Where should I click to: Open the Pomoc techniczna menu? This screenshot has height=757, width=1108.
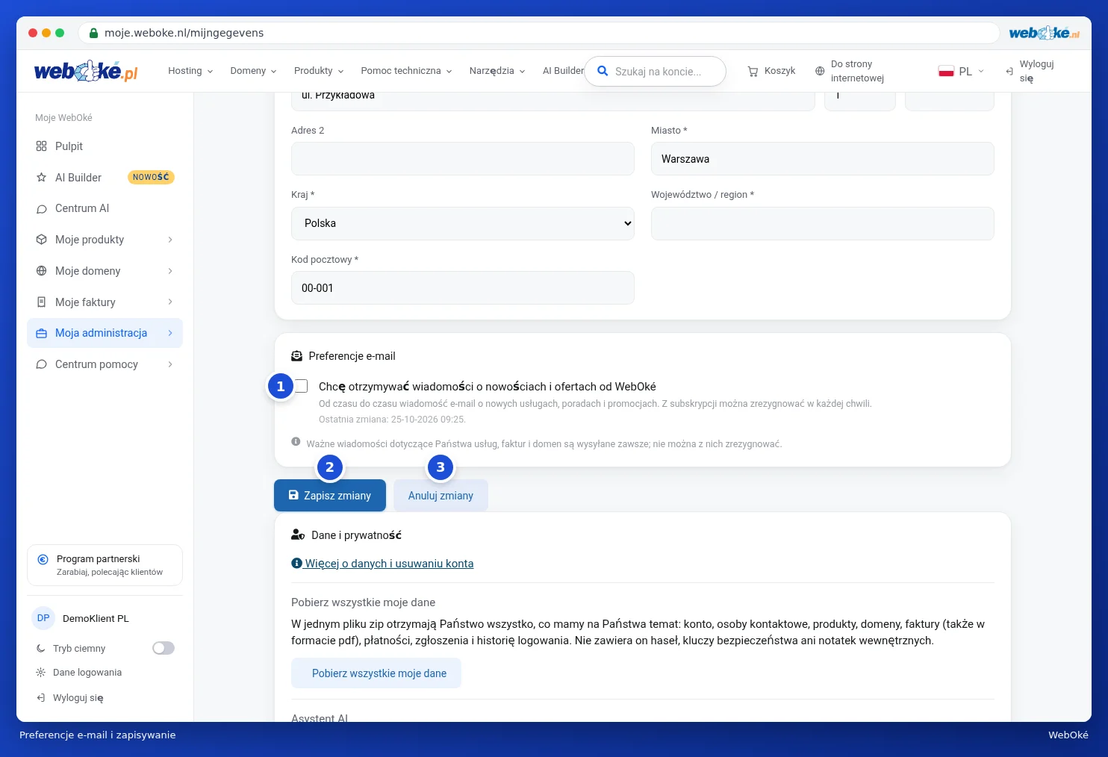click(x=406, y=71)
